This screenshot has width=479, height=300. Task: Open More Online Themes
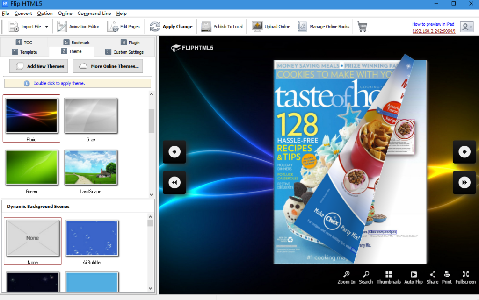pyautogui.click(x=108, y=66)
